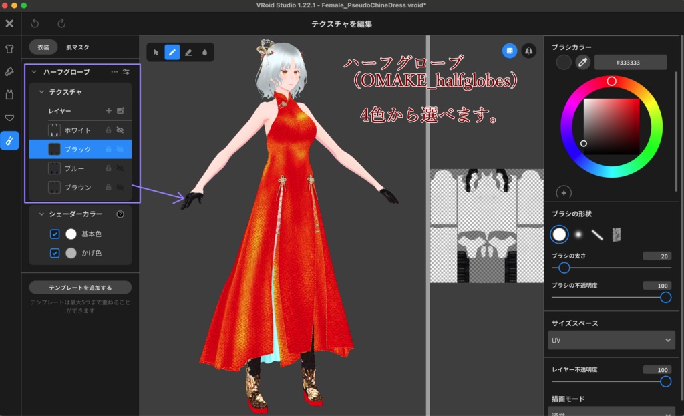Add color to palette with plus button

(564, 193)
